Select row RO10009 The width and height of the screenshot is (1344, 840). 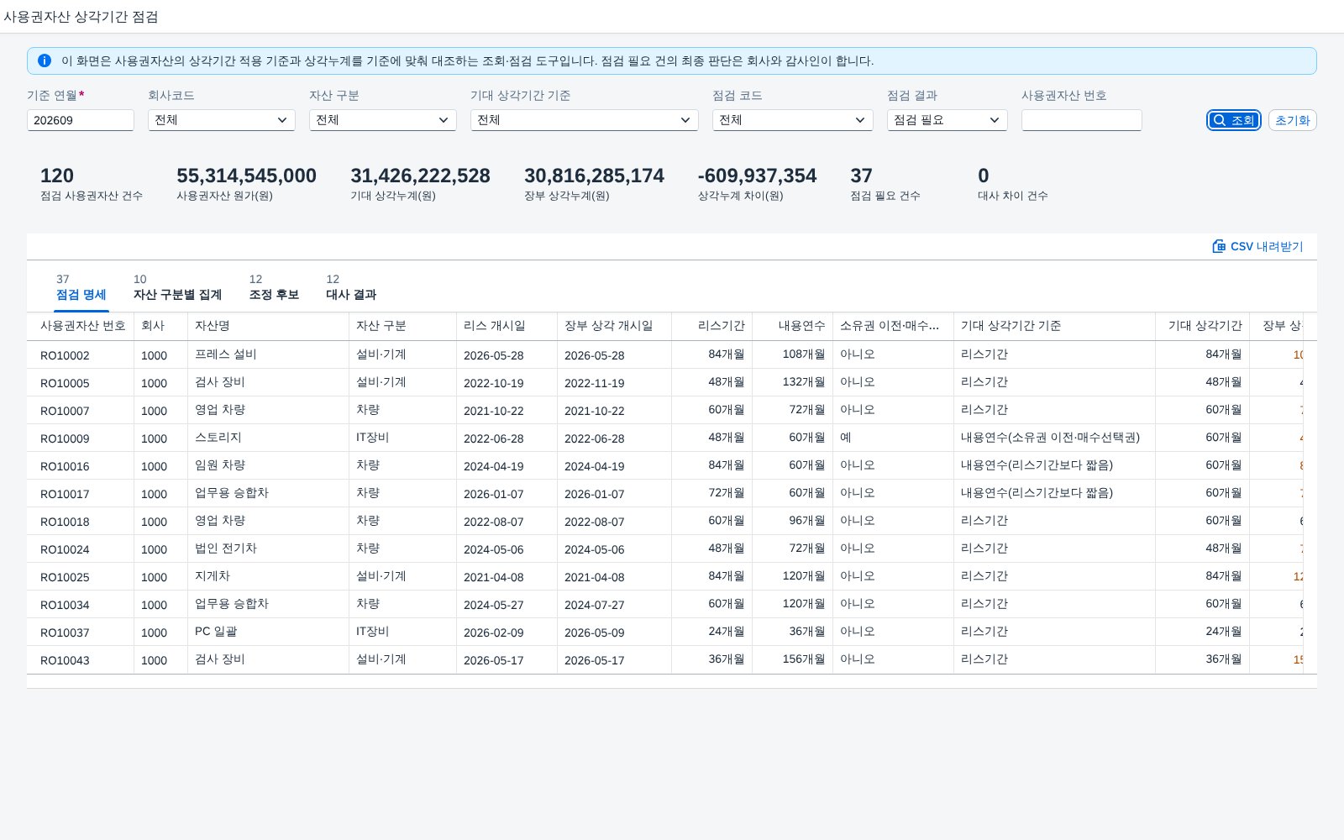coord(665,438)
